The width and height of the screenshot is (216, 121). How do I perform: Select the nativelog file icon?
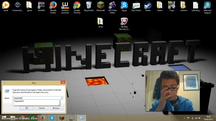click(x=195, y=6)
